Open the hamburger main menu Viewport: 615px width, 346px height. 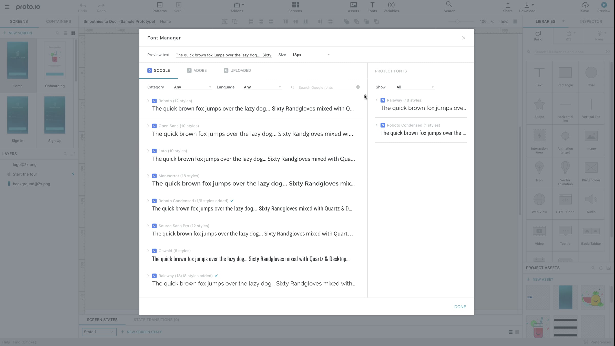7,7
